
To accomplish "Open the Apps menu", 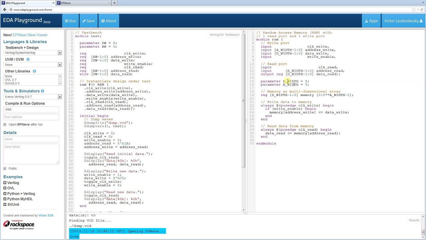I will [371, 21].
